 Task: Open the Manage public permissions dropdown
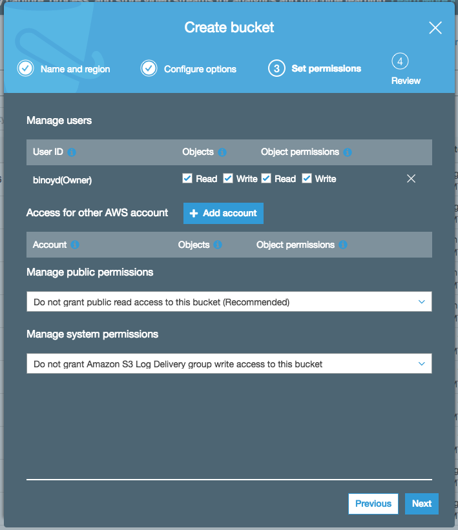229,301
